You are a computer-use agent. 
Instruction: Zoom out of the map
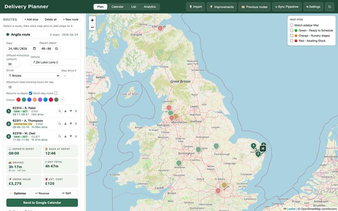click(92, 27)
